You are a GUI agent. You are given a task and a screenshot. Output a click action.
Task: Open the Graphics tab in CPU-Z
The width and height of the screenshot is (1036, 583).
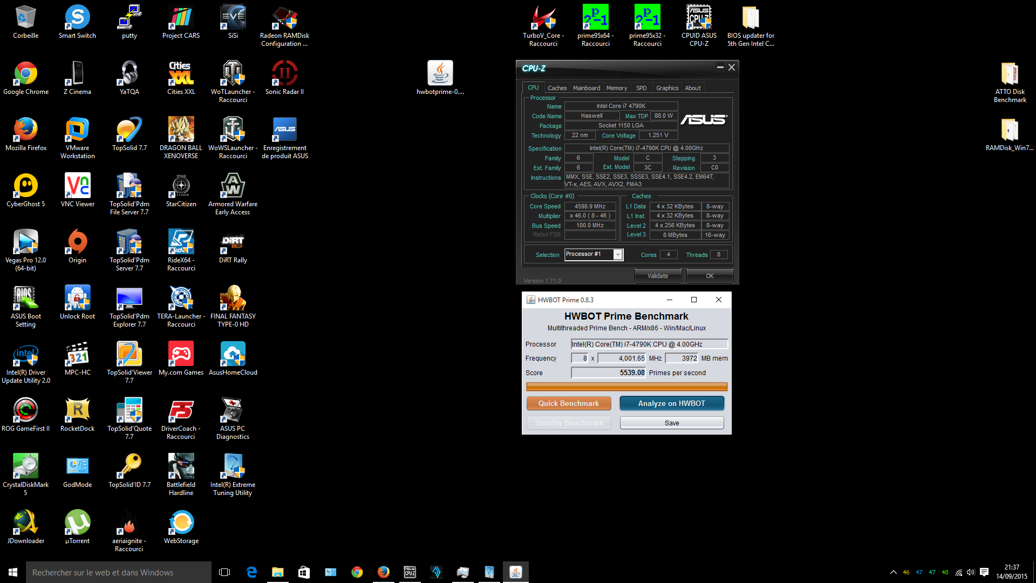[x=667, y=88]
